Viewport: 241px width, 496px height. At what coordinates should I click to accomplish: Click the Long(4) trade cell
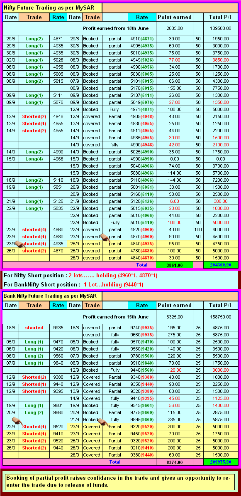[34, 159]
